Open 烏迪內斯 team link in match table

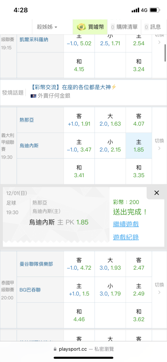[29, 146]
